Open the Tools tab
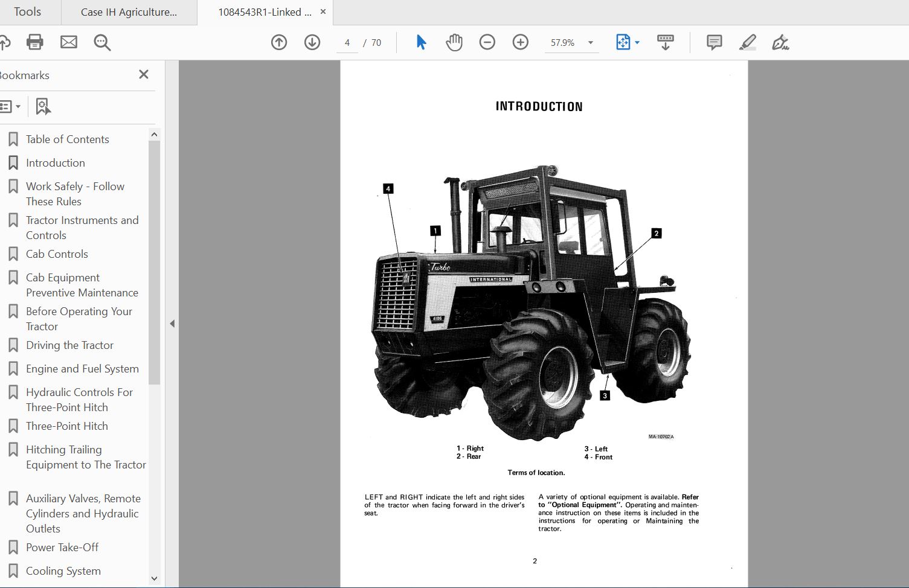The width and height of the screenshot is (909, 588). [x=28, y=12]
